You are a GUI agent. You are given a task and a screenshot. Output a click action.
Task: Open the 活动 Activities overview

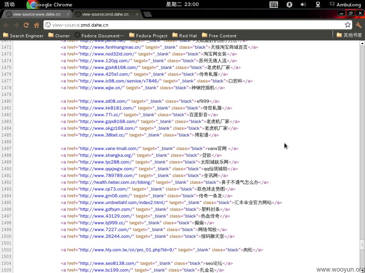[x=9, y=4]
